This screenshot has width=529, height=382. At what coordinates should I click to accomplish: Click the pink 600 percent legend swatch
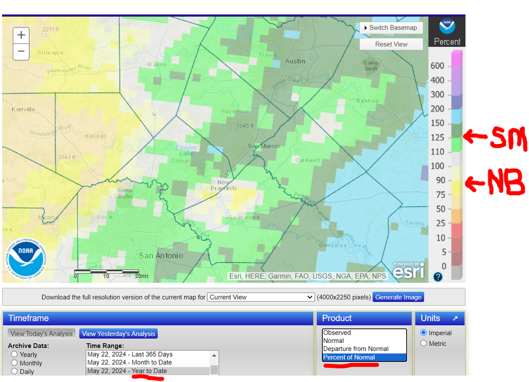coord(455,59)
